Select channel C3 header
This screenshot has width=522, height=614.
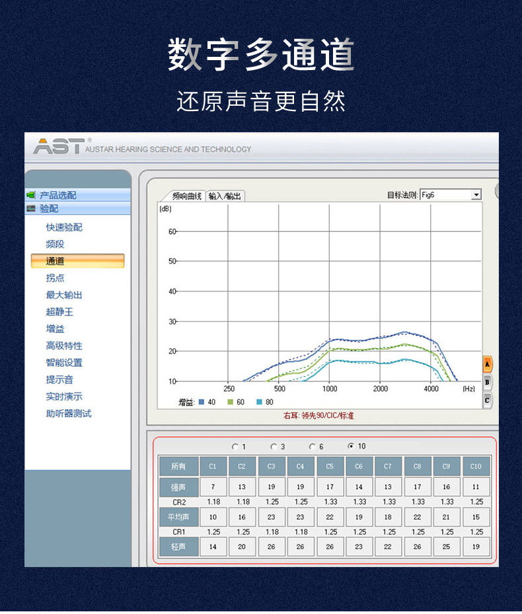272,466
